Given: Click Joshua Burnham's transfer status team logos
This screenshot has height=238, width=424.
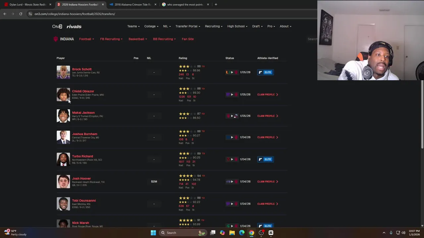Looking at the screenshot, I should click(232, 137).
